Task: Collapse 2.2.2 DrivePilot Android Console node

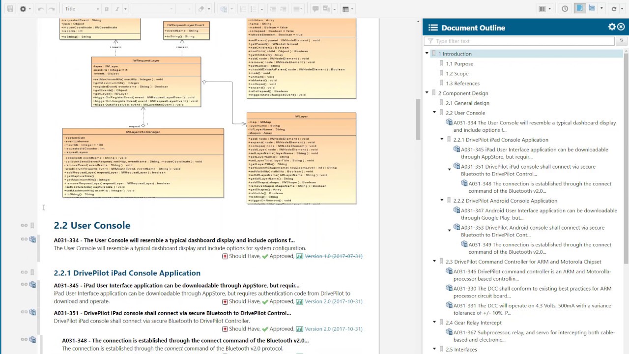Action: (x=442, y=201)
